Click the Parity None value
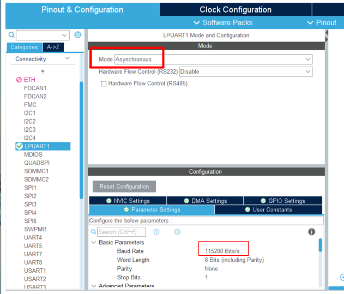The height and width of the screenshot is (294, 344). [x=211, y=269]
